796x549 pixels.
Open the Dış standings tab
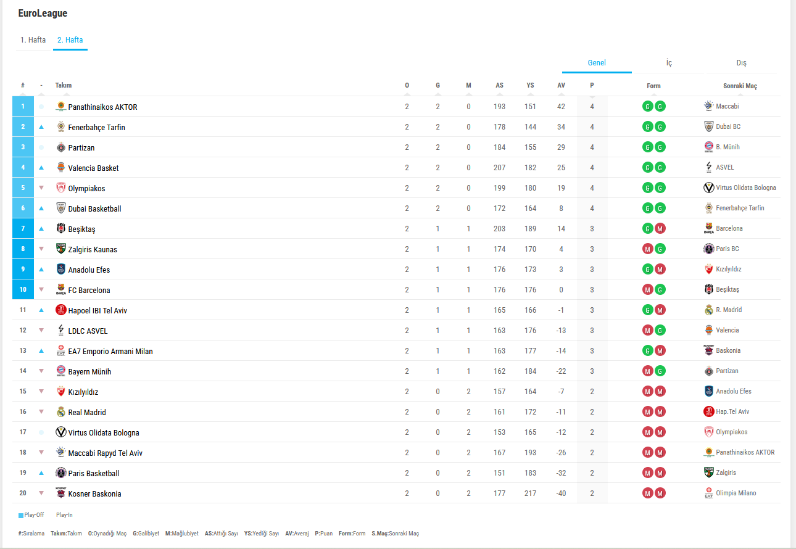pos(741,63)
